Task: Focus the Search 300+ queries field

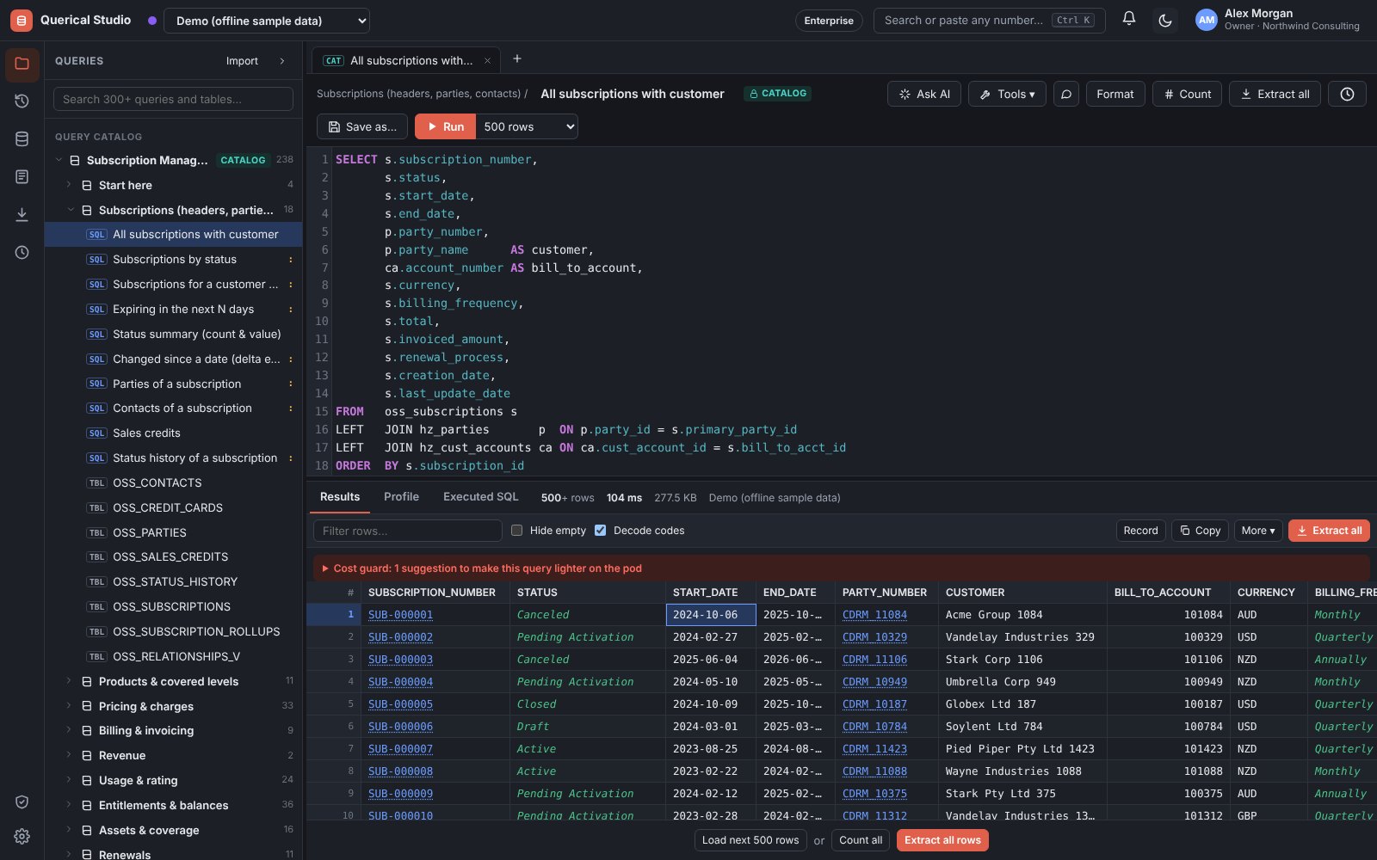Action: click(x=173, y=99)
